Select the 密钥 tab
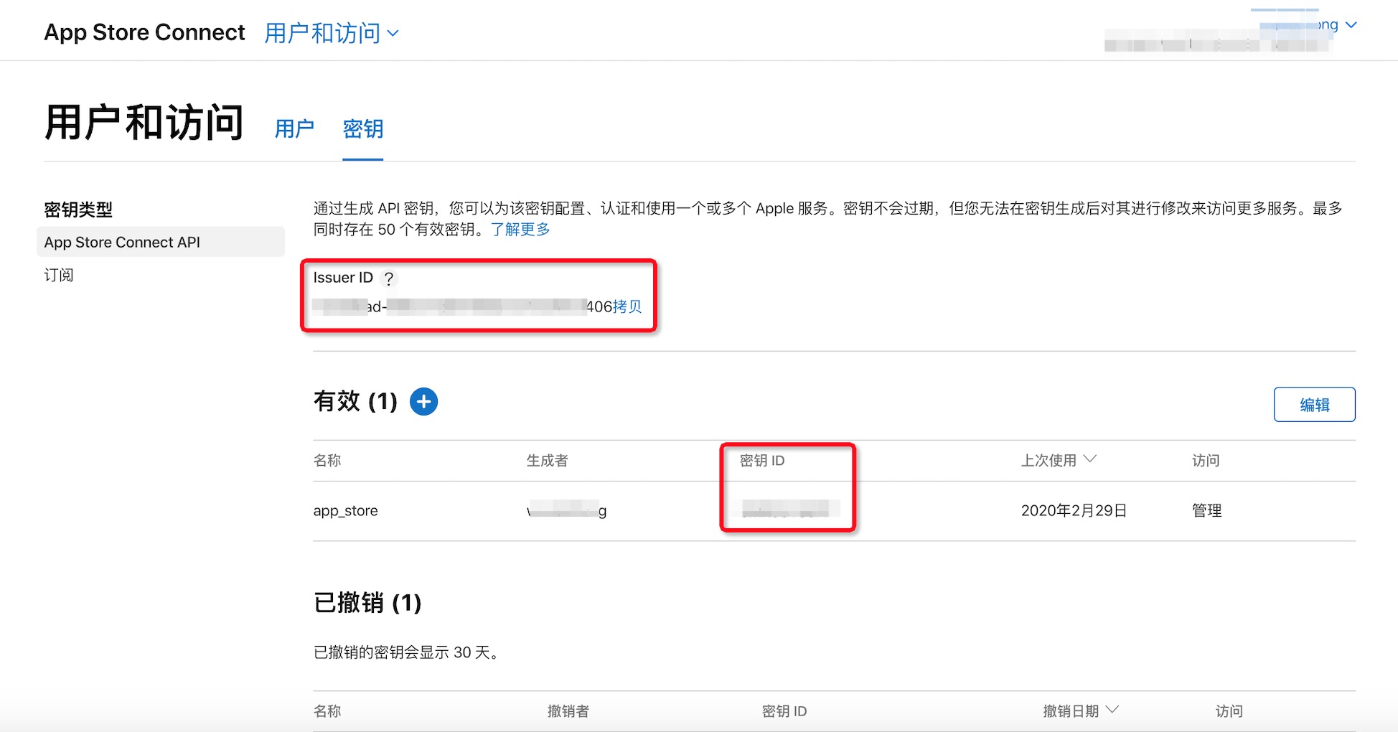1398x732 pixels. (x=362, y=129)
